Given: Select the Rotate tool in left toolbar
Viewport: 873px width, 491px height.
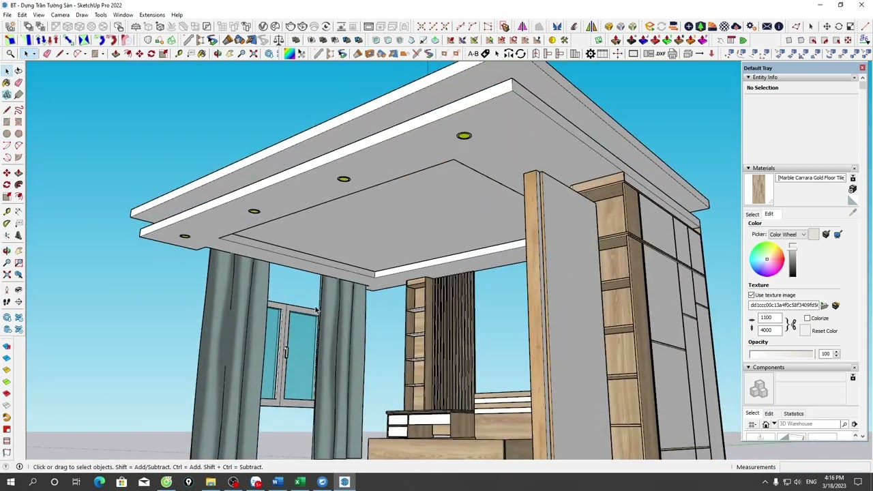Looking at the screenshot, I should 7,185.
